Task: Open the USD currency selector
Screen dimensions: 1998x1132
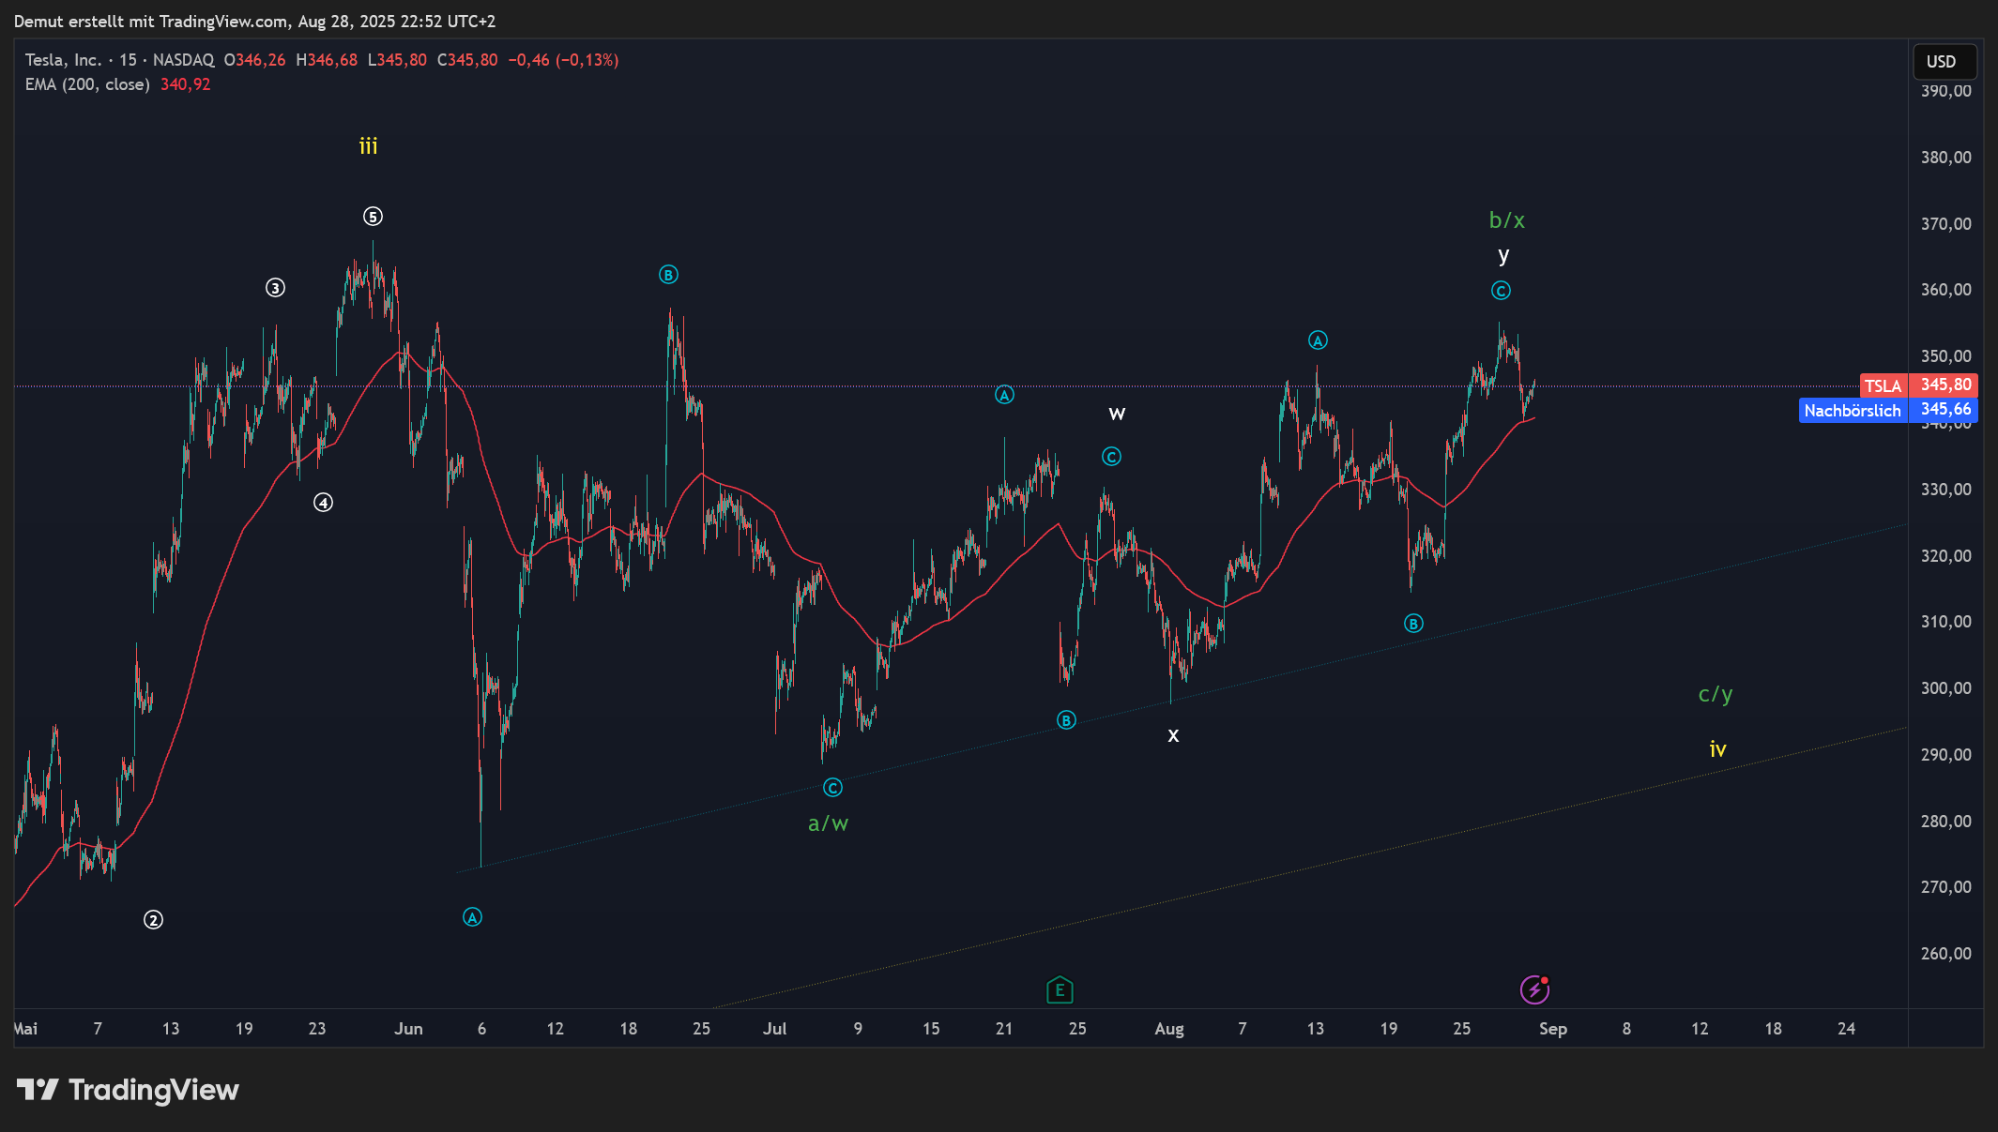Action: [x=1945, y=62]
